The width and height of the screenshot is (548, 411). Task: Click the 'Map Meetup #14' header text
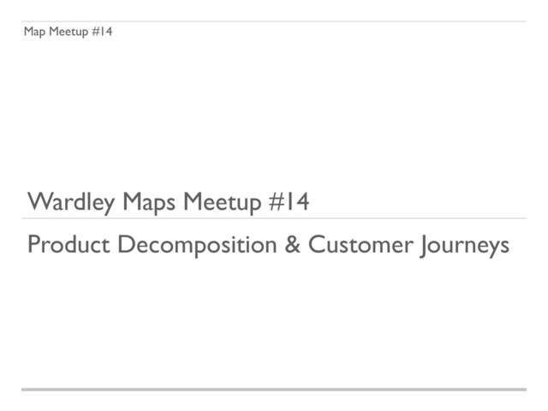click(x=68, y=32)
